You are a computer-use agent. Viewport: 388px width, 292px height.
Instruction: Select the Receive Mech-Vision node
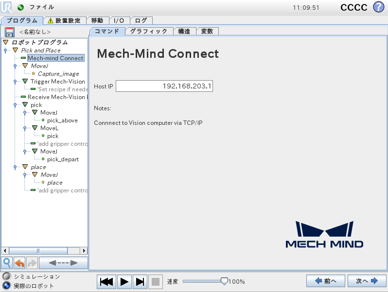(x=58, y=97)
